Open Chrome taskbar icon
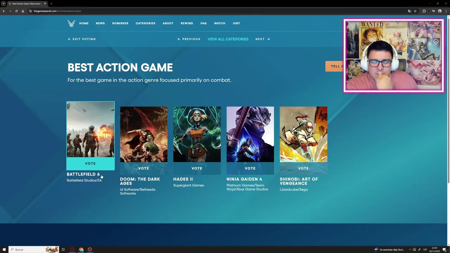Screen dimensions: 450x253 [81, 249]
